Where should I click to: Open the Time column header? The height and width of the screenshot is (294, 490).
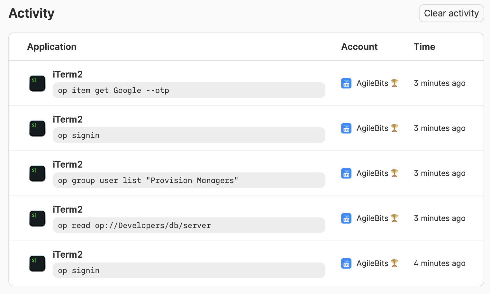tap(424, 47)
